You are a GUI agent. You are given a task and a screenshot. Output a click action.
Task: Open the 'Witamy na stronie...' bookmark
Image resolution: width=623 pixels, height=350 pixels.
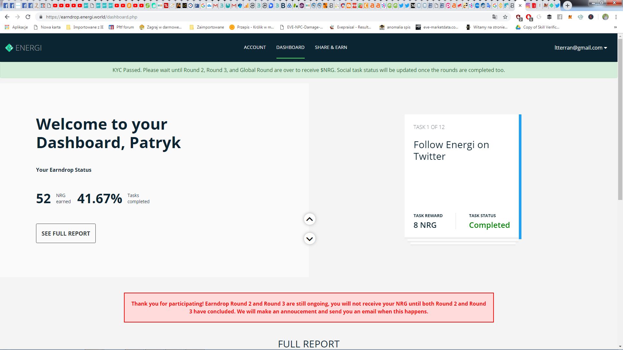tap(487, 27)
